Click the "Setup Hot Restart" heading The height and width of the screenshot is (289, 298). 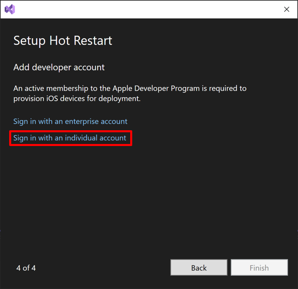63,41
